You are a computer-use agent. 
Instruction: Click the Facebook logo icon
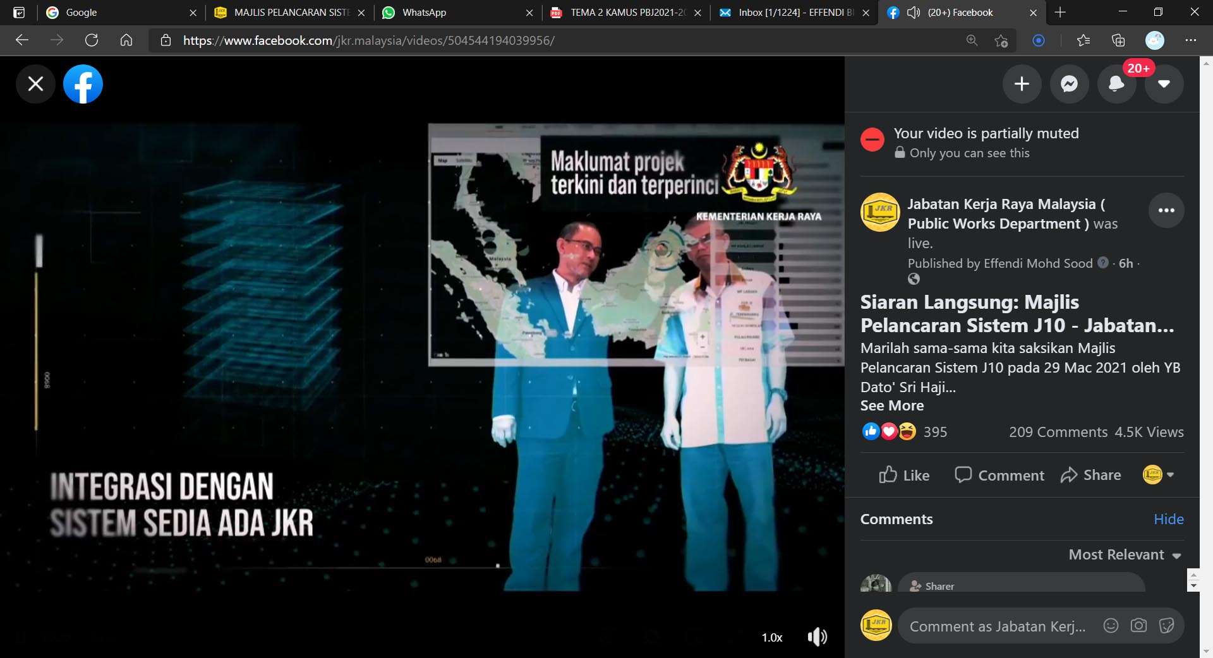point(83,83)
